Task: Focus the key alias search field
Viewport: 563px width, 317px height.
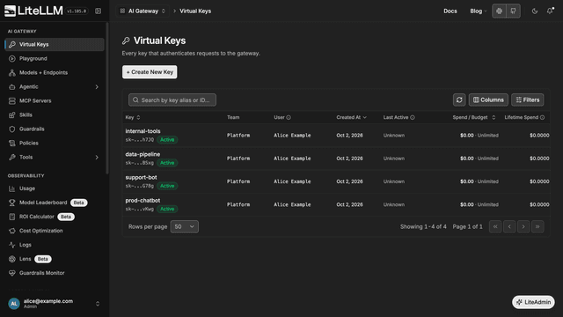Action: [172, 100]
